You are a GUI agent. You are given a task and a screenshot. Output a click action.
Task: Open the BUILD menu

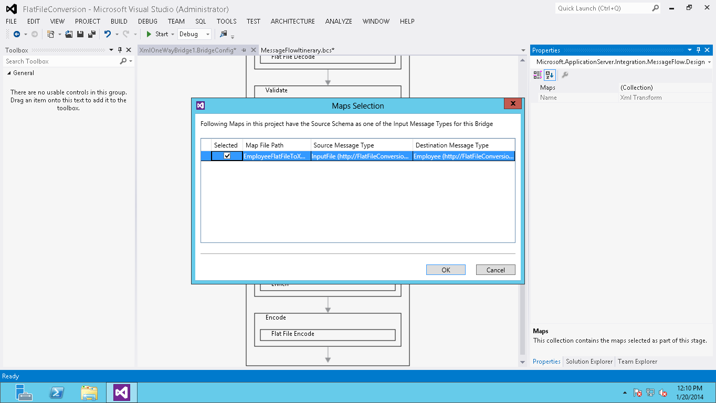click(119, 22)
